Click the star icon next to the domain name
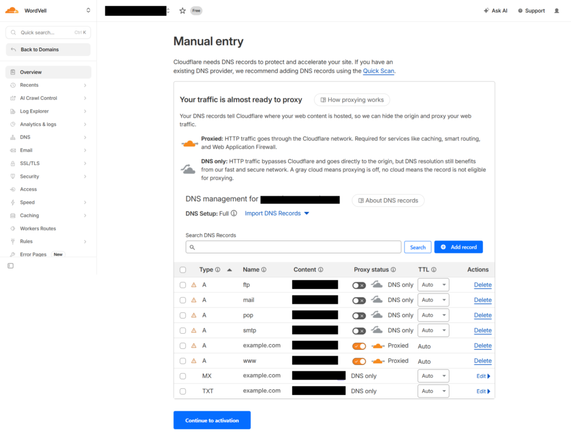This screenshot has width=571, height=442. click(181, 10)
